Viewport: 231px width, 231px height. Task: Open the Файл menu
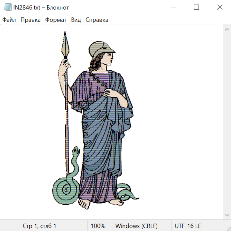coord(9,20)
